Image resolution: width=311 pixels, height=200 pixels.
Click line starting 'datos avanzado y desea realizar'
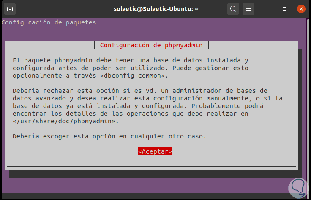pyautogui.click(x=147, y=98)
